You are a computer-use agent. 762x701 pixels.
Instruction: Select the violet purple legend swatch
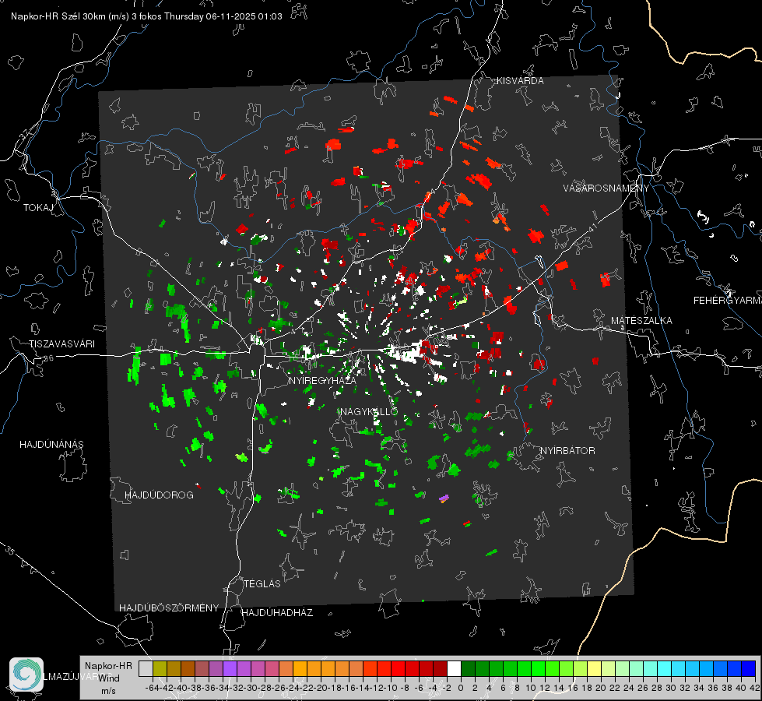[230, 668]
